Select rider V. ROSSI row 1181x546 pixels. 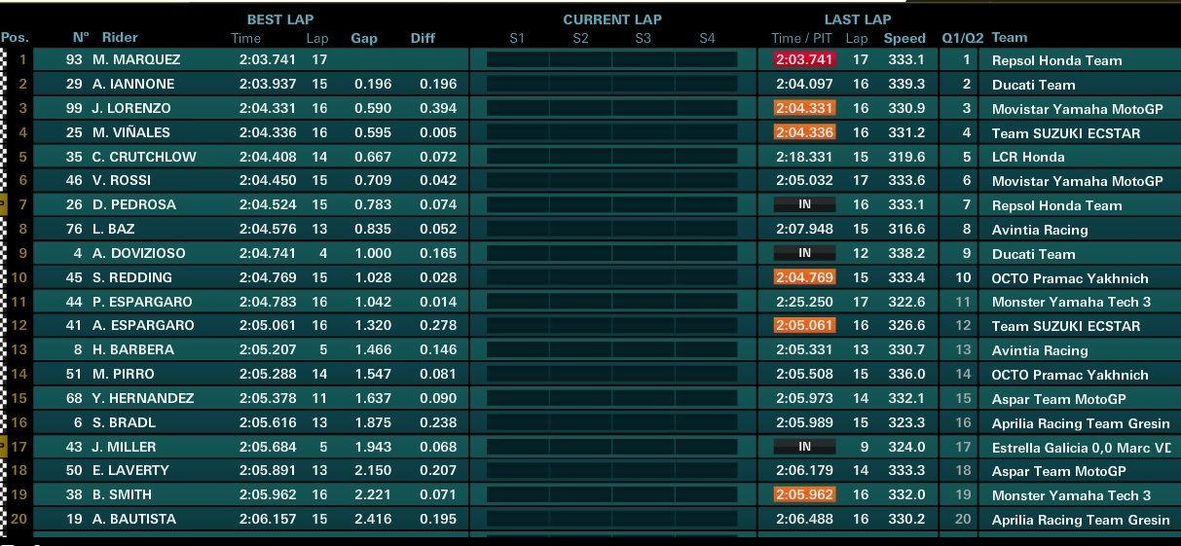click(590, 180)
